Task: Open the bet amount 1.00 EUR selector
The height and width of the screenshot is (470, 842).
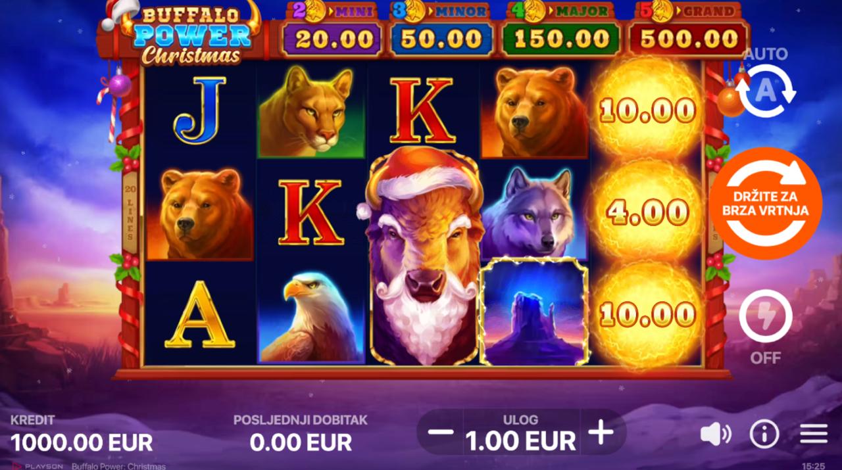Action: (x=521, y=433)
